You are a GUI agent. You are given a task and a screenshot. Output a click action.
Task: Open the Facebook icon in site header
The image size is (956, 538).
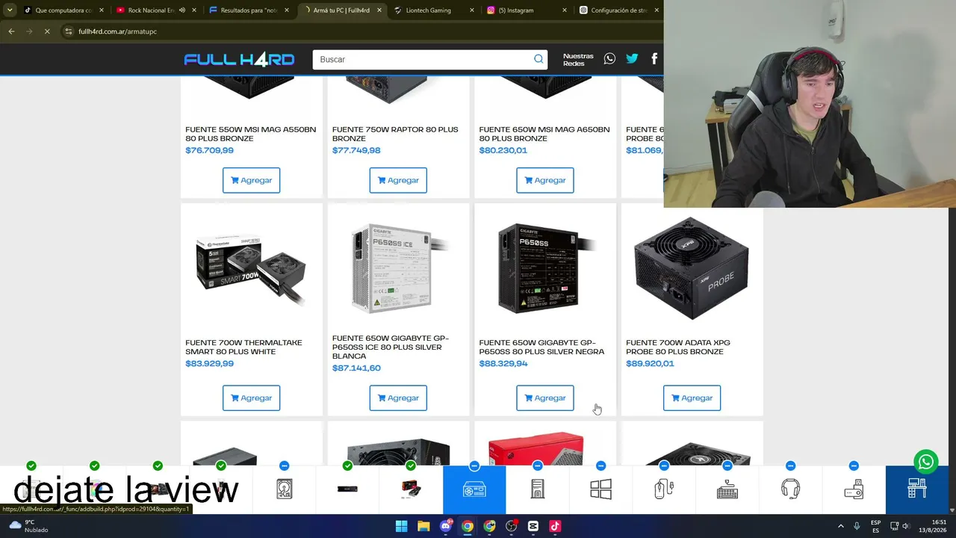coord(654,59)
